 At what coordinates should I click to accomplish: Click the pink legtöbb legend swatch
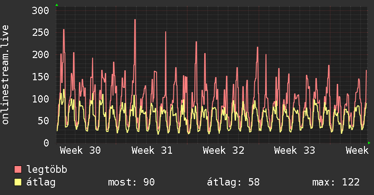click(x=18, y=170)
